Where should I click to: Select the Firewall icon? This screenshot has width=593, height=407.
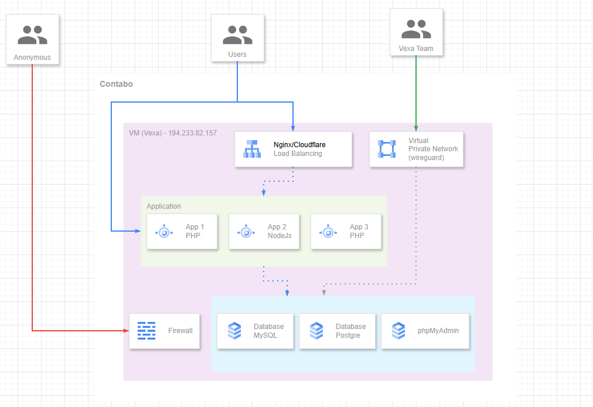click(145, 331)
